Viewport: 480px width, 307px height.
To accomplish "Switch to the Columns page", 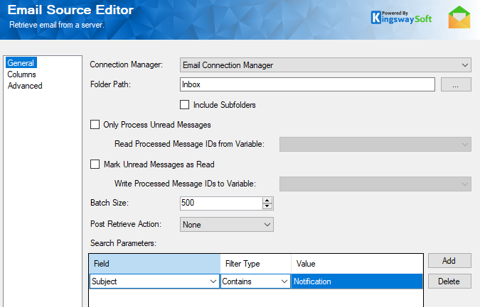I will pyautogui.click(x=23, y=74).
